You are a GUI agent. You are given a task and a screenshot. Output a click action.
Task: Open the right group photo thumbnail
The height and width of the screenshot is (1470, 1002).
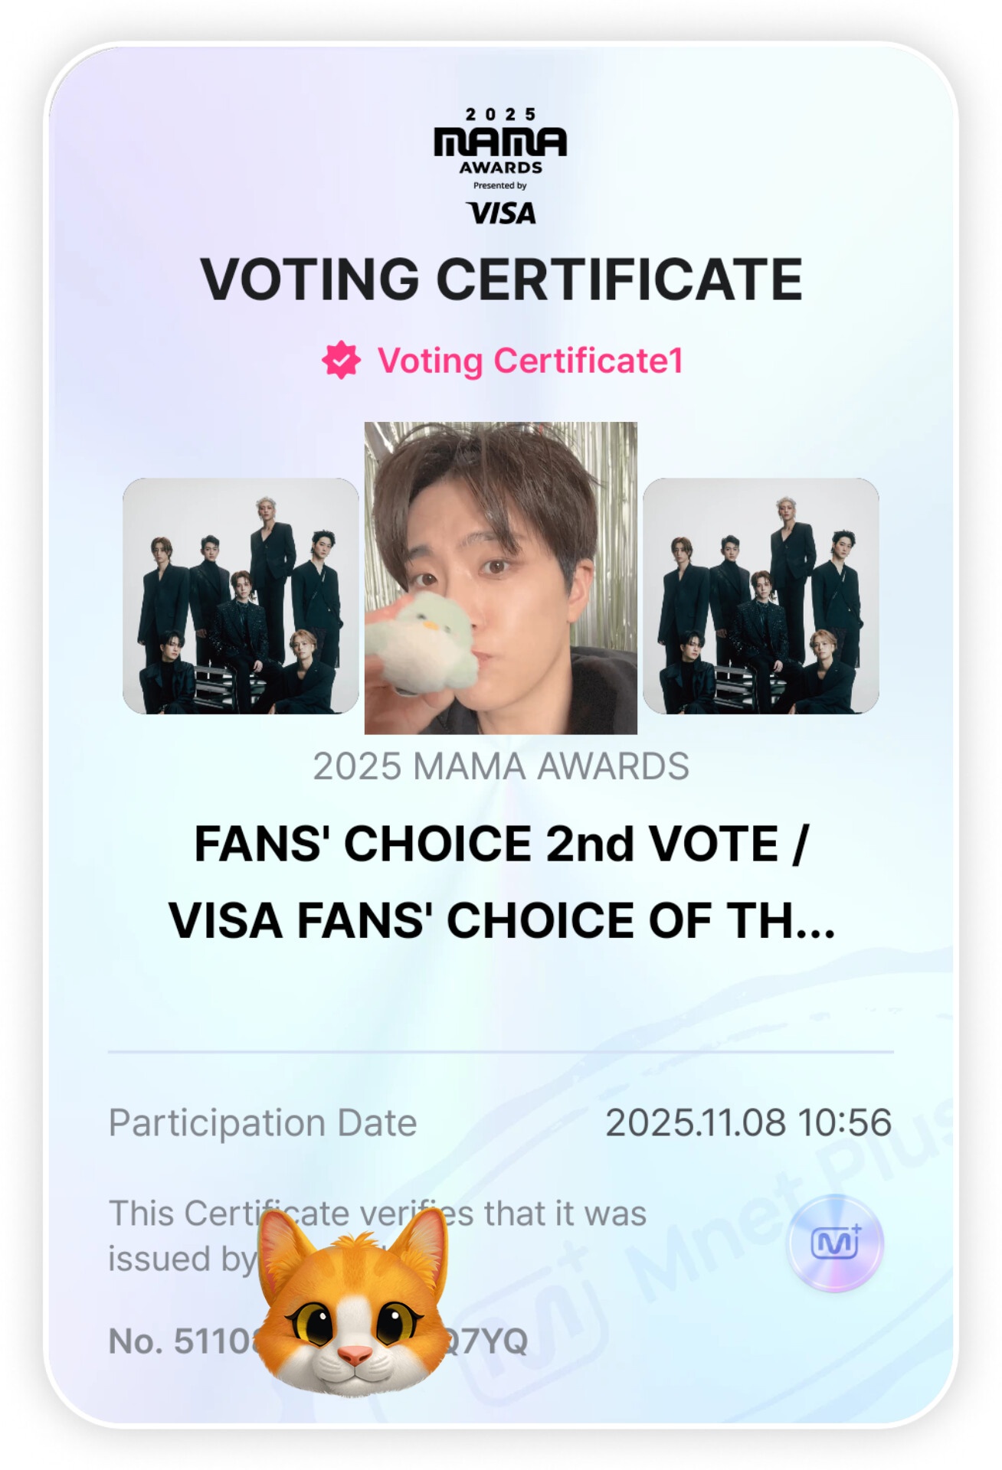tap(761, 596)
